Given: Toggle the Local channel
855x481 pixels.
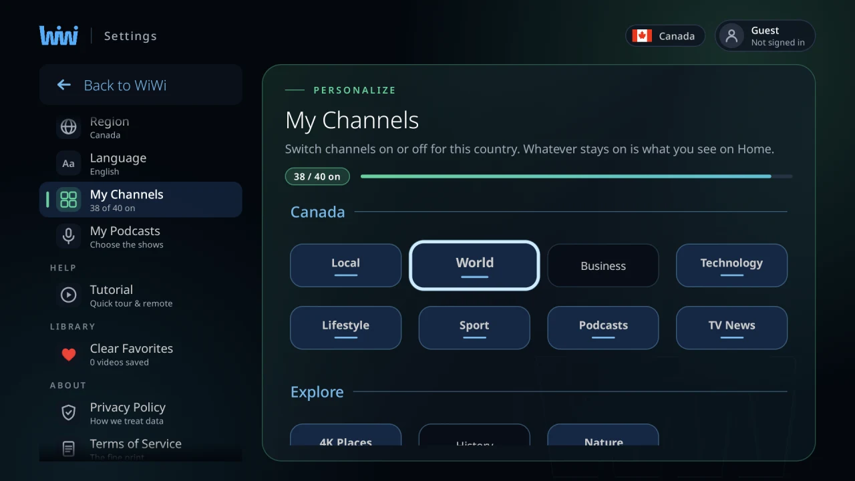Looking at the screenshot, I should (x=346, y=265).
